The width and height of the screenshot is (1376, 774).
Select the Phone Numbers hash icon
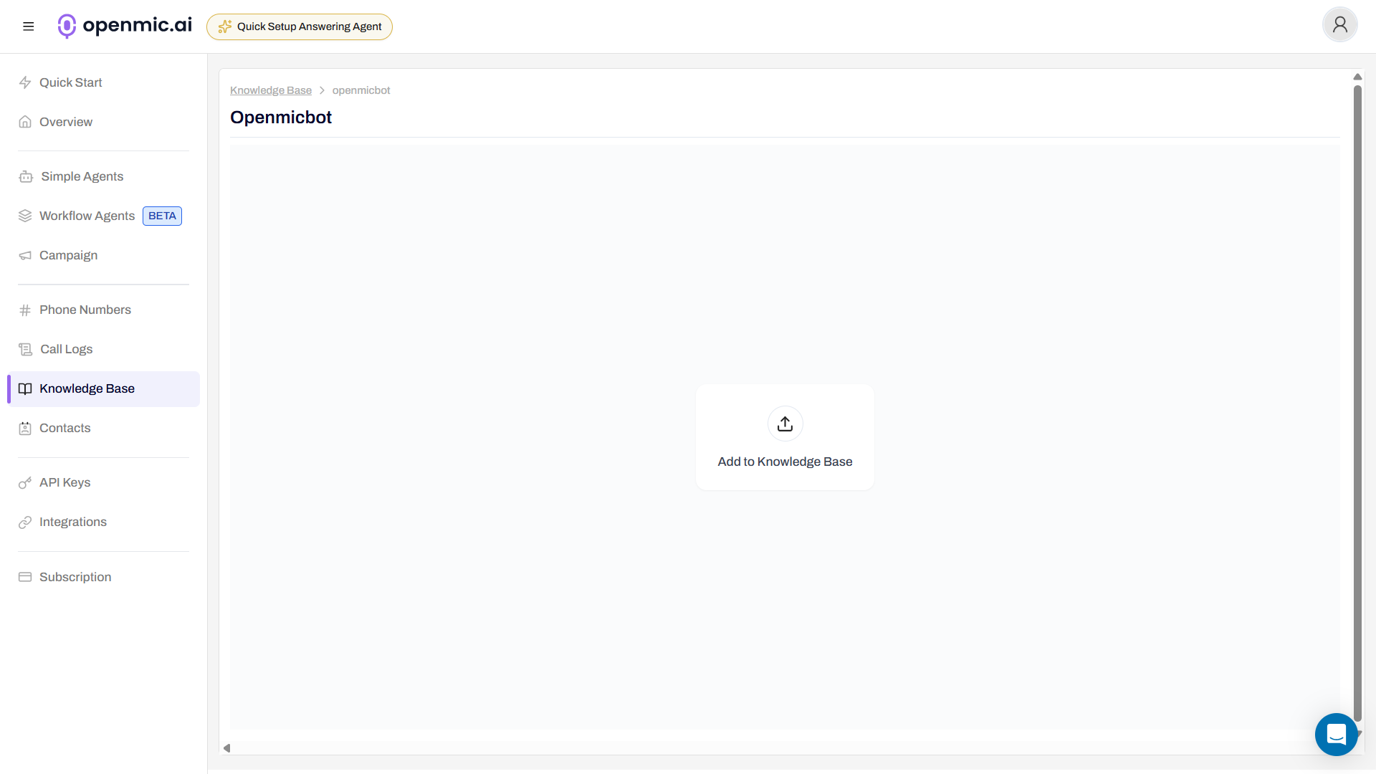[x=25, y=310]
